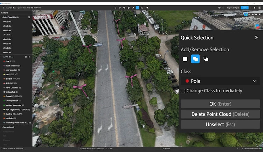Select the Model Key-Point class row
Image resolution: width=263 pixels, height=152 pixels.
click(16, 123)
